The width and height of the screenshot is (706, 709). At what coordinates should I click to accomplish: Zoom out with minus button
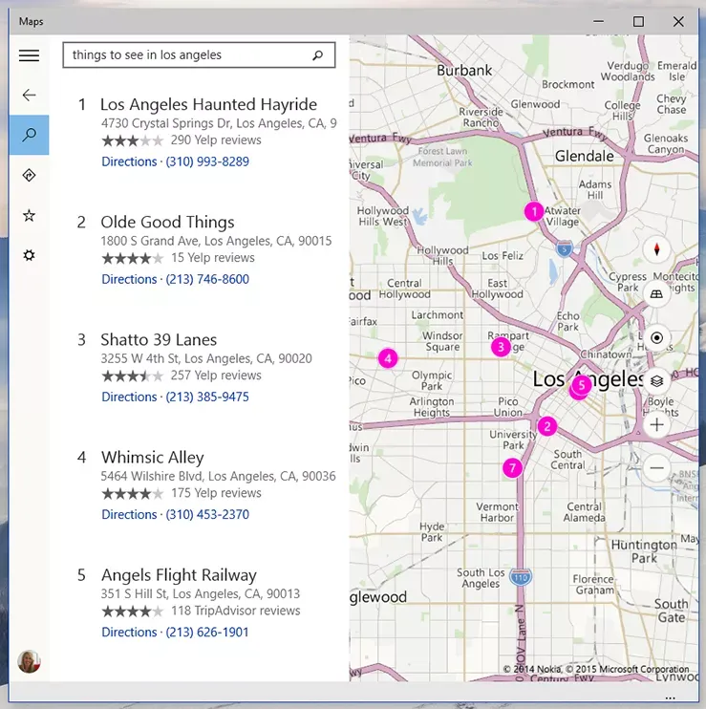tap(656, 468)
